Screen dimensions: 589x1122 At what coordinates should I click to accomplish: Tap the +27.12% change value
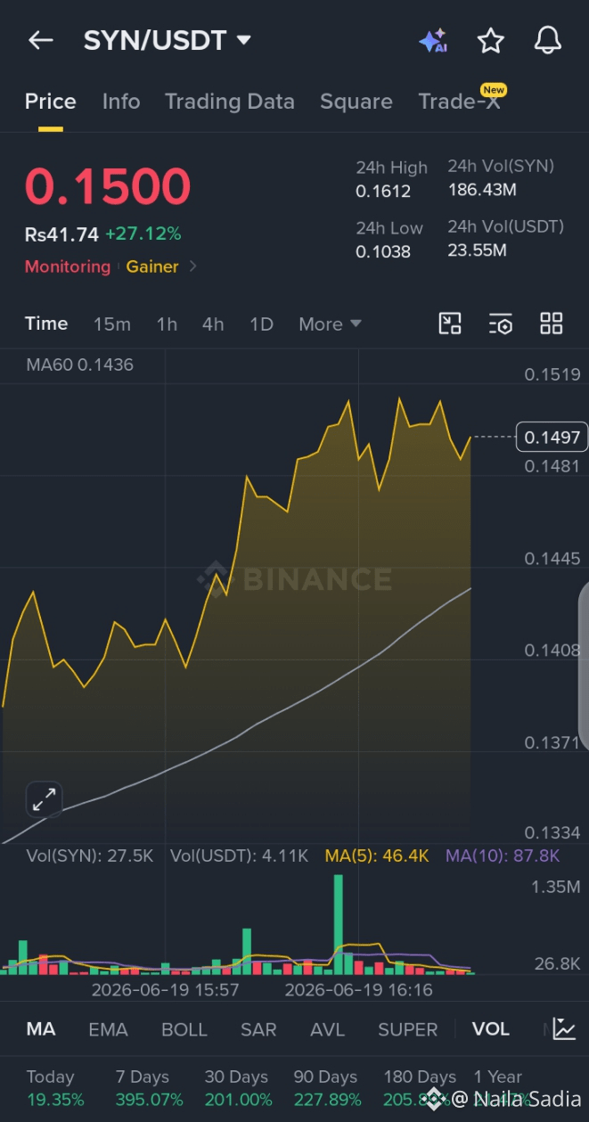[143, 234]
